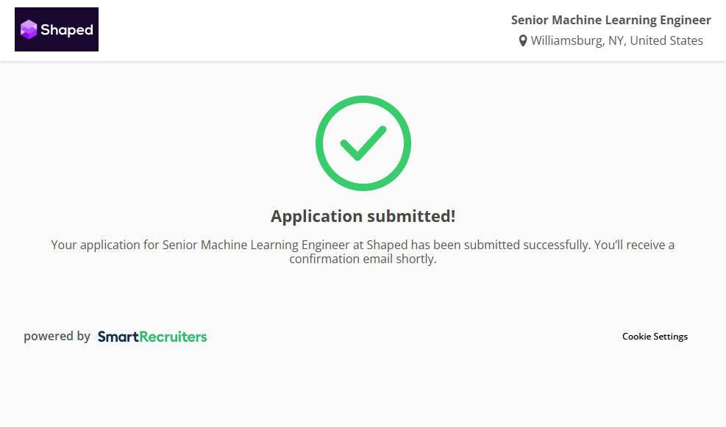Click the white "Shaped" wordmark in logo

coord(67,30)
